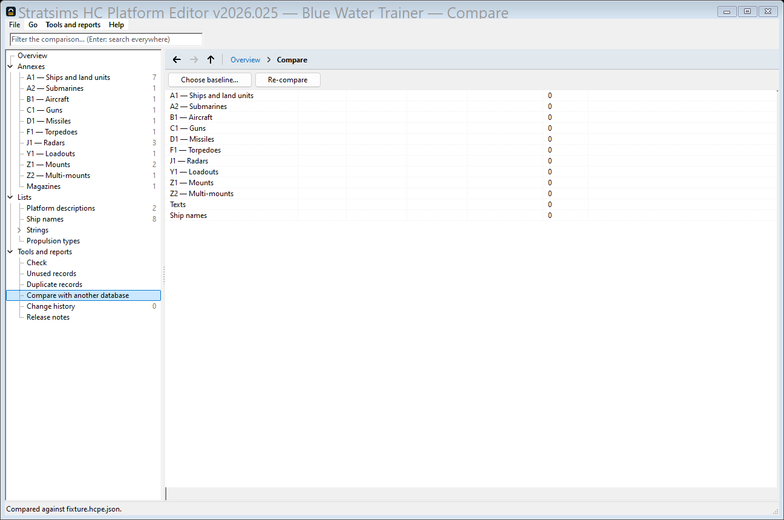Select D1 — Missiles in the sidebar
784x520 pixels.
click(49, 121)
